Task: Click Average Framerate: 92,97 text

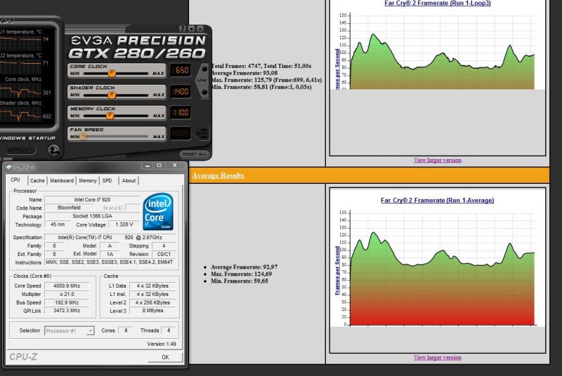Action: 244,267
